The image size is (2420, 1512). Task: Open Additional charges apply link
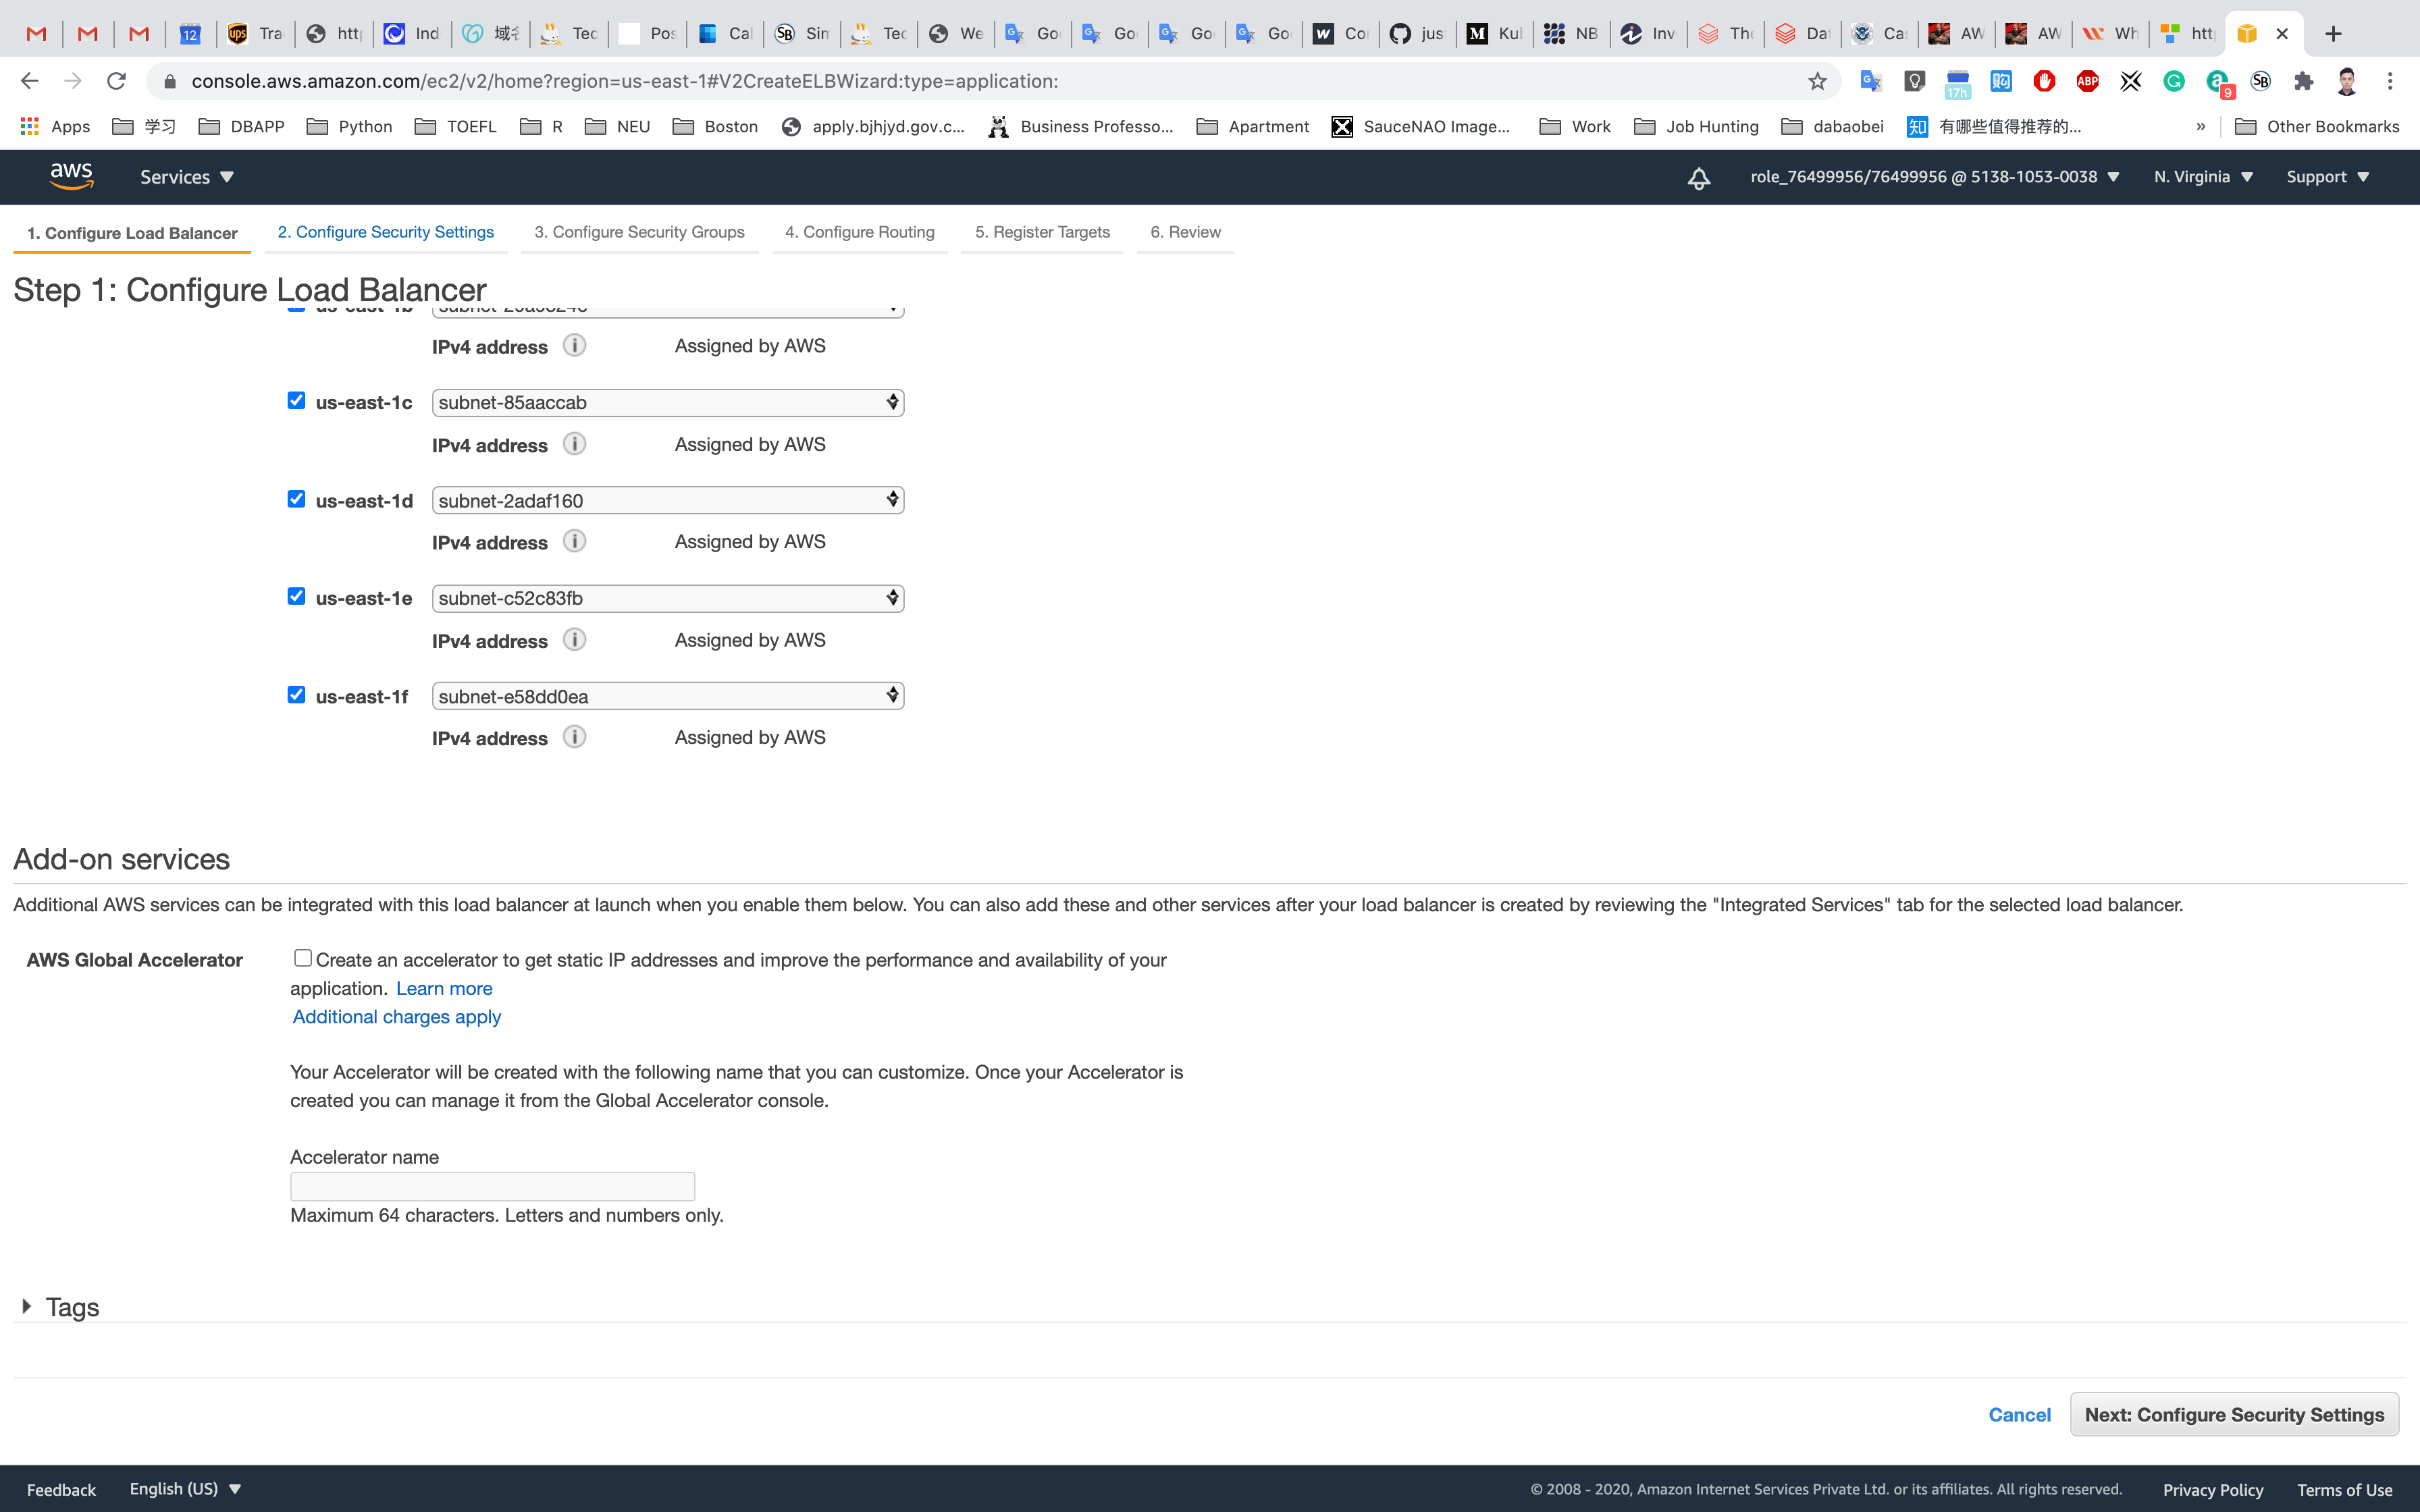pyautogui.click(x=396, y=1017)
